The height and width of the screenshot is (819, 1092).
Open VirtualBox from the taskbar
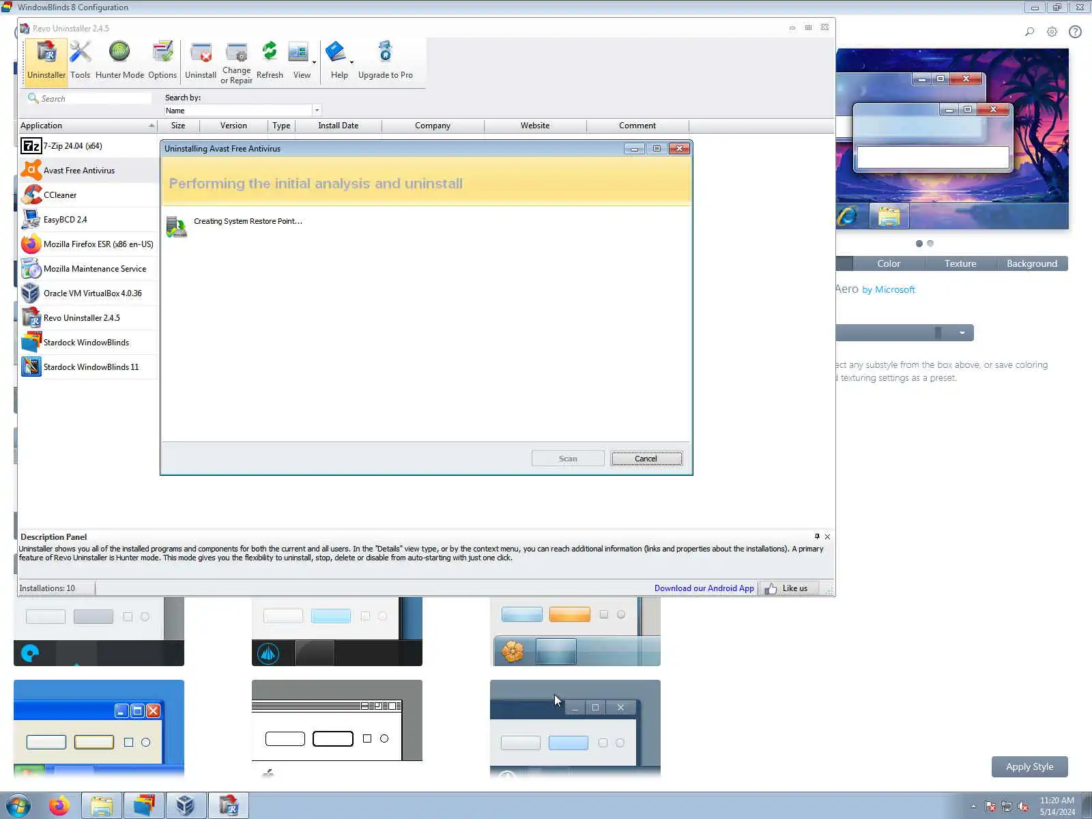pos(186,806)
